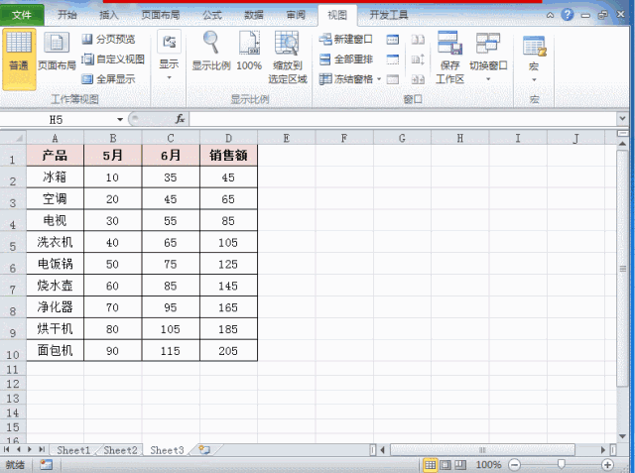635x473 pixels.
Task: Click Arrange All (全部重排)
Action: pyautogui.click(x=345, y=59)
